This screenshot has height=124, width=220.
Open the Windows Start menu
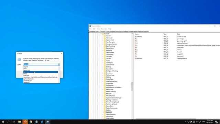tap(3, 122)
